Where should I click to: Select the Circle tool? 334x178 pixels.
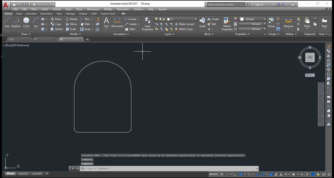point(26,23)
